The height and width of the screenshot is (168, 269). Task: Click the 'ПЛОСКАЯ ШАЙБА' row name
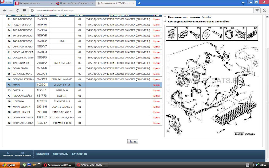22,96
